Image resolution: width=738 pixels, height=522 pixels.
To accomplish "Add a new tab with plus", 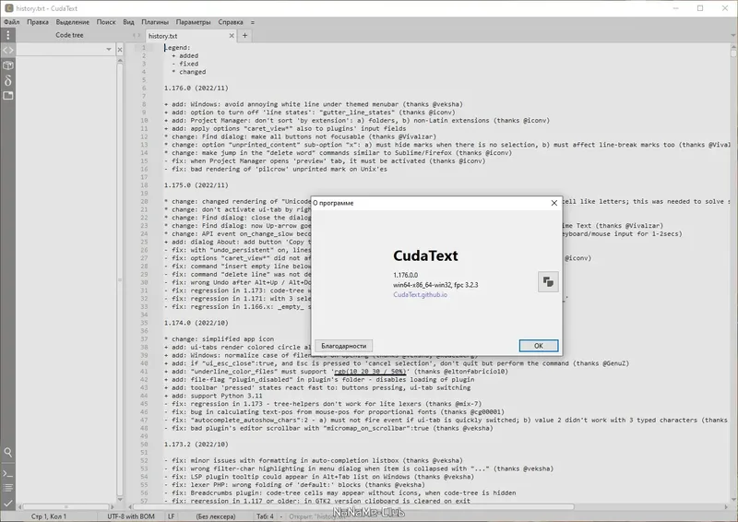I will point(244,35).
